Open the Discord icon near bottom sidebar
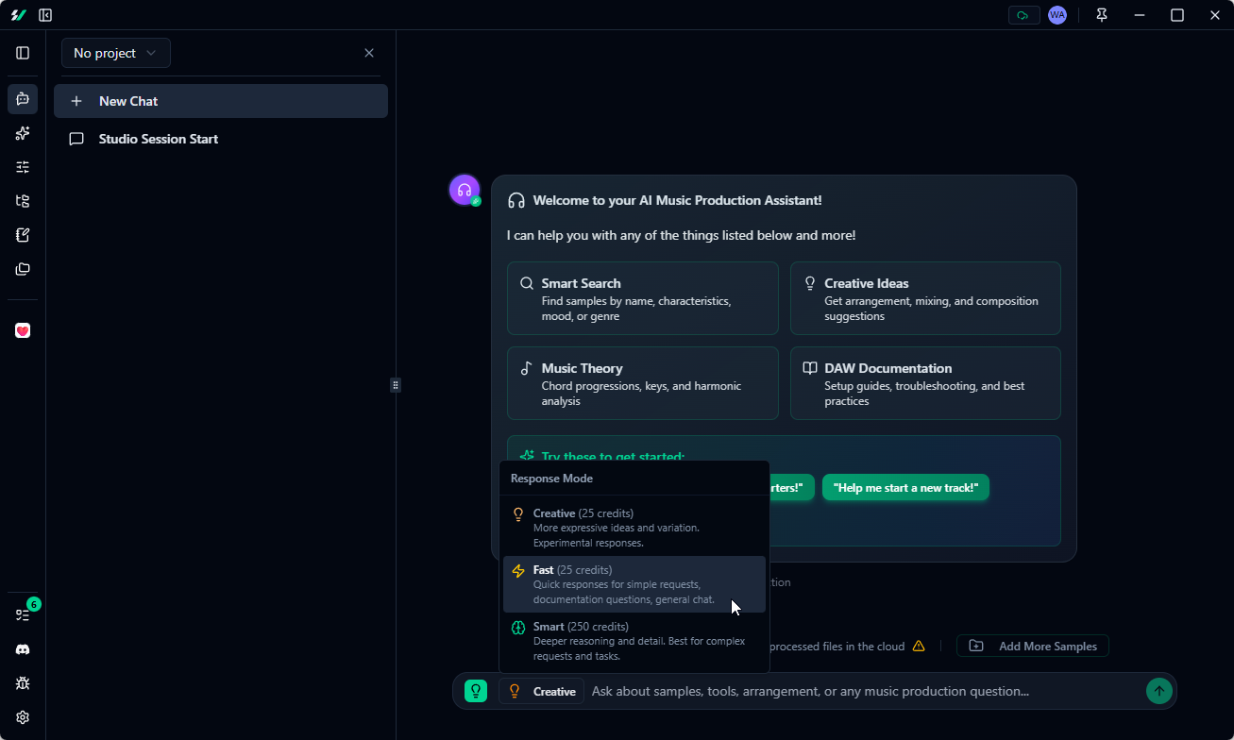 click(x=22, y=649)
